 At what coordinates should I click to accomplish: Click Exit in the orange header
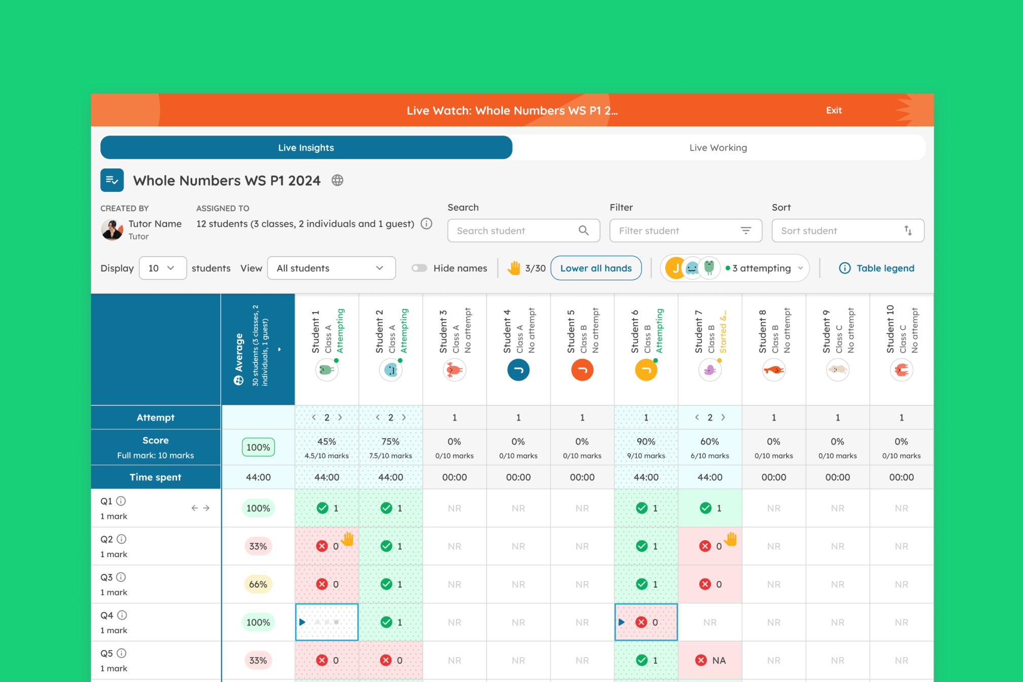tap(834, 110)
